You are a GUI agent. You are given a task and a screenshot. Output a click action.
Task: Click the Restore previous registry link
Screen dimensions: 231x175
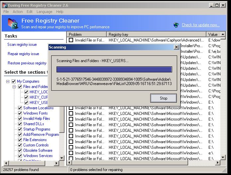pos(27,63)
